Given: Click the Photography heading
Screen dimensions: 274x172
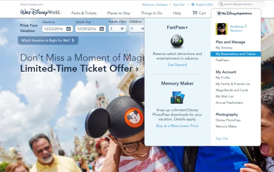Looking at the screenshot, I should click(227, 115).
